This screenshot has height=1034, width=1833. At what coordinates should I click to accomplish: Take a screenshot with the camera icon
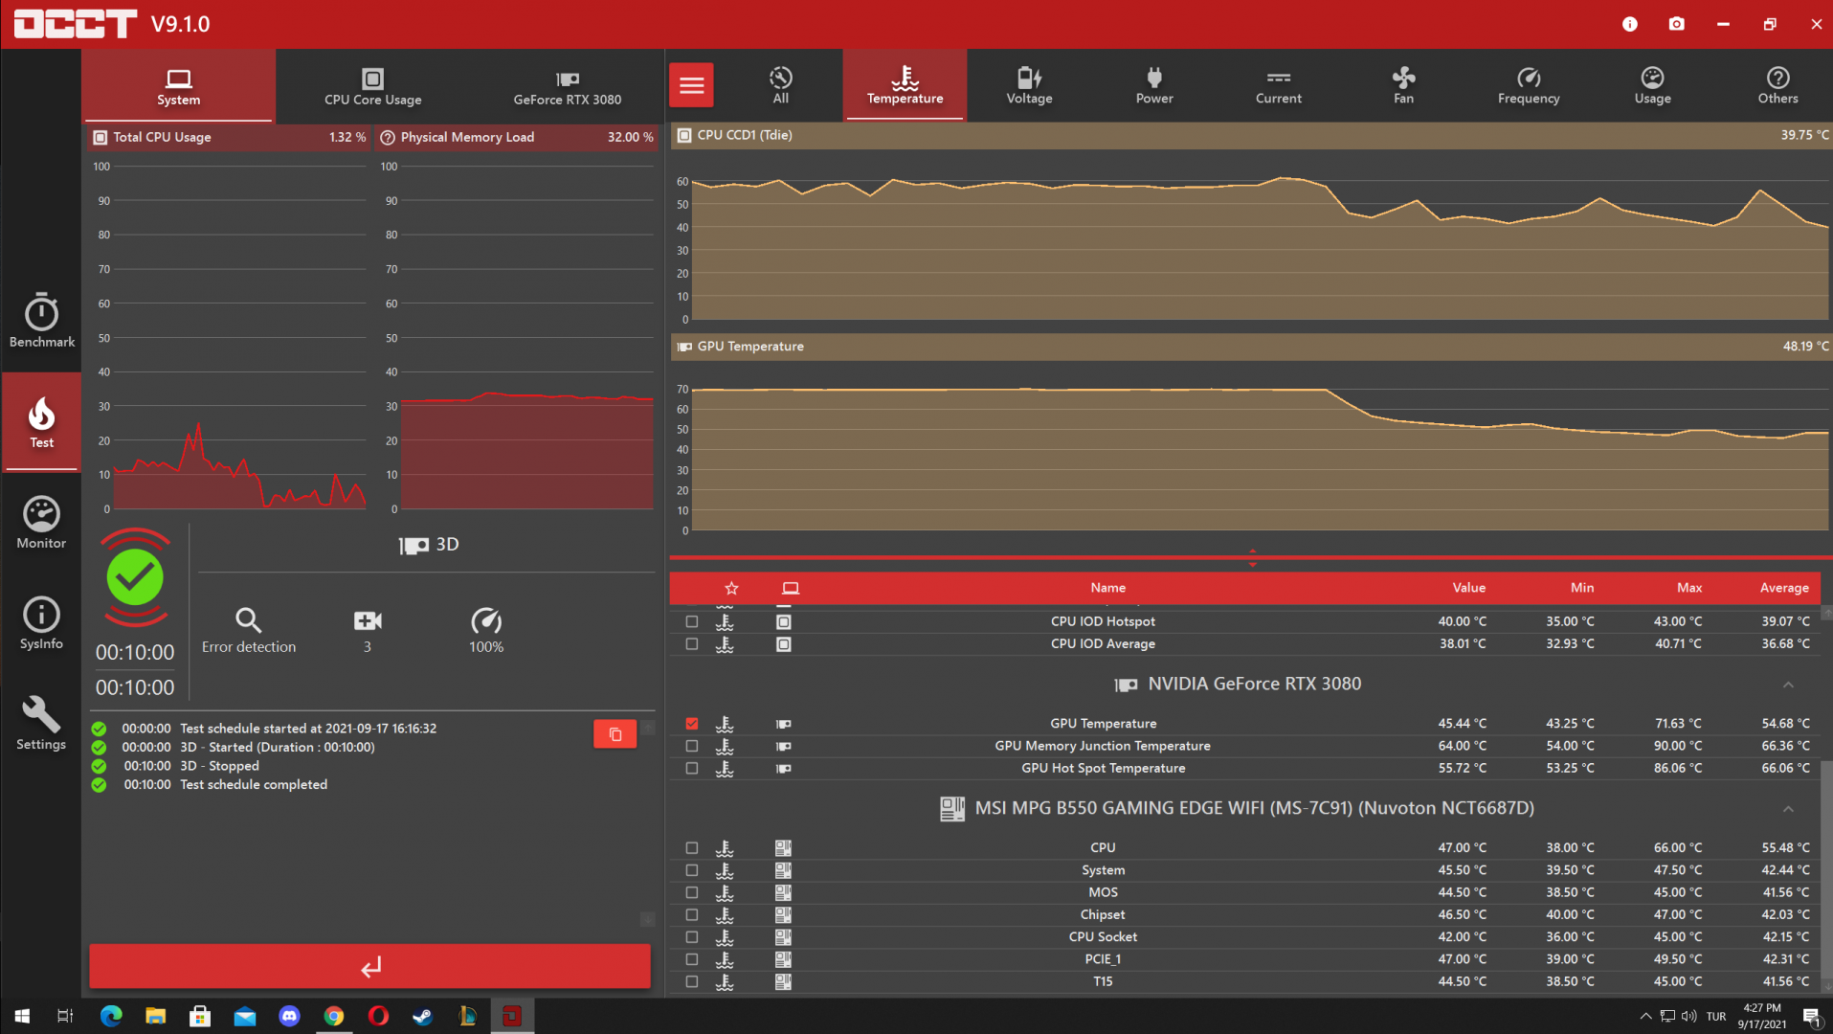1677,24
